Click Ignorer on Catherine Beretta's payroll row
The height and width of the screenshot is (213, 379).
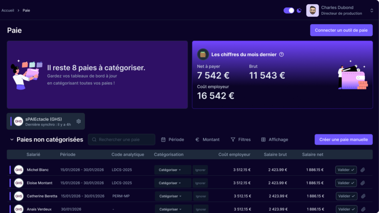click(201, 196)
